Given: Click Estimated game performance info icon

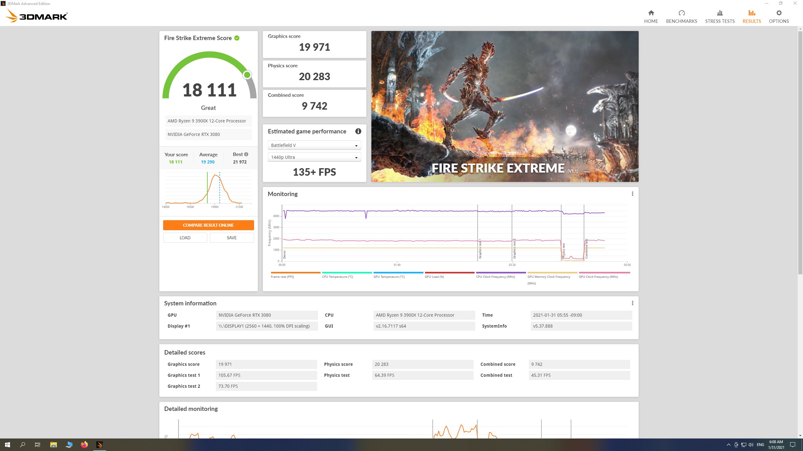Looking at the screenshot, I should (x=358, y=132).
